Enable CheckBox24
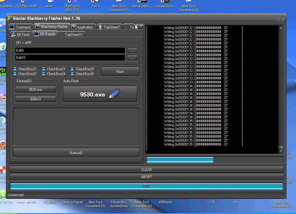The image size is (296, 214). [x=54, y=74]
